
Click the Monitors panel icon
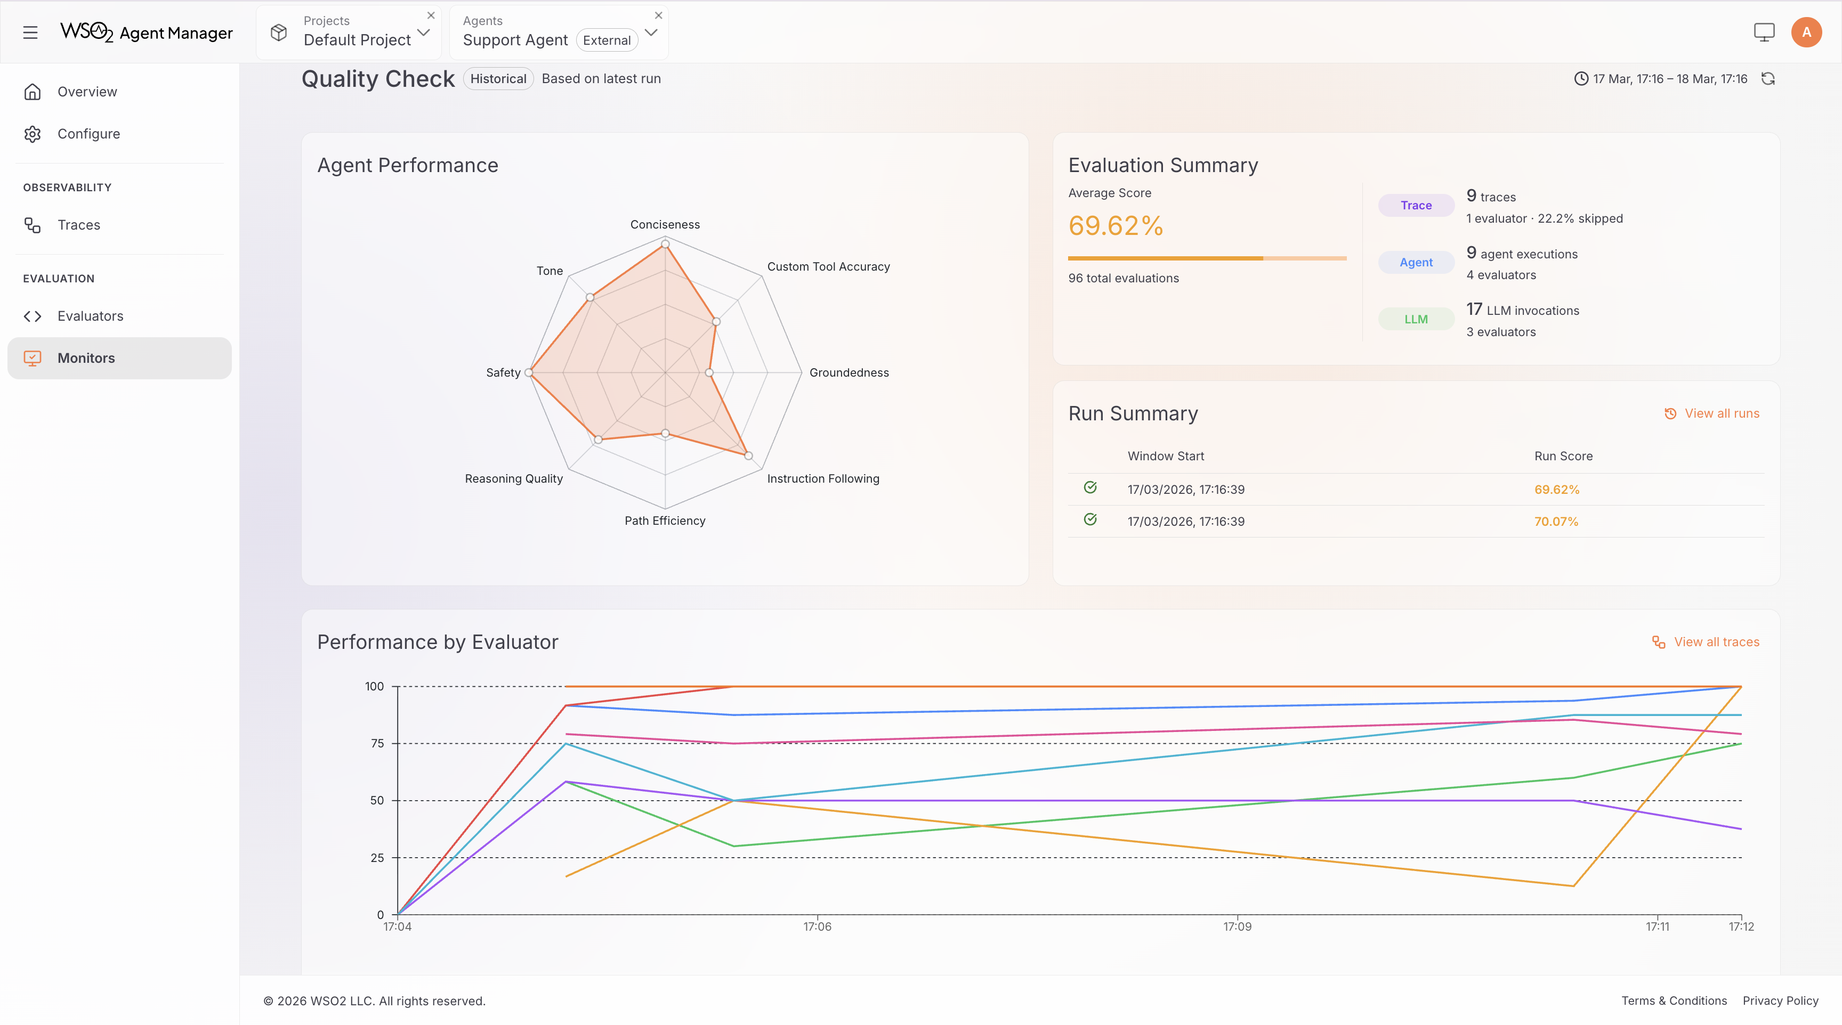pyautogui.click(x=33, y=358)
